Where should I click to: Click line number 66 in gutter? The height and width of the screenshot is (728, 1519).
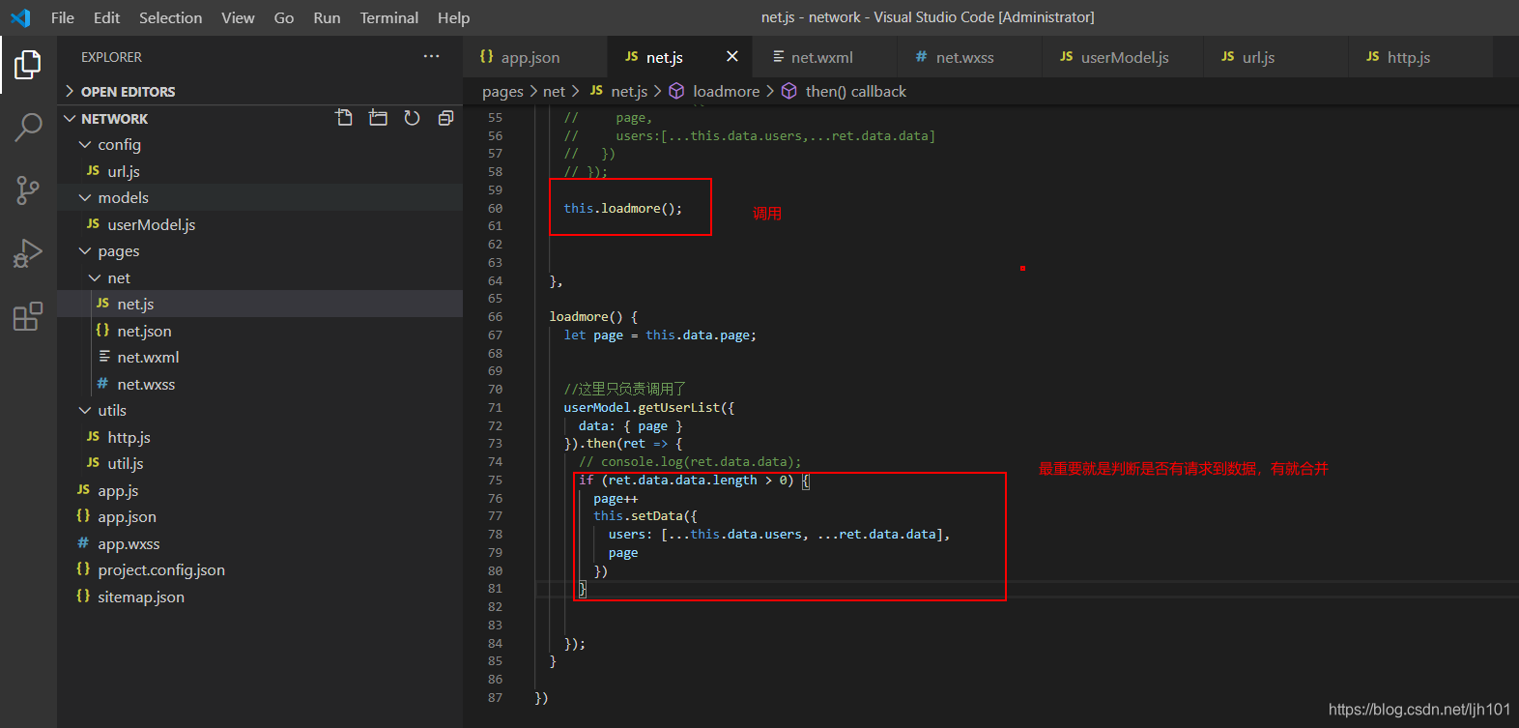(x=495, y=317)
